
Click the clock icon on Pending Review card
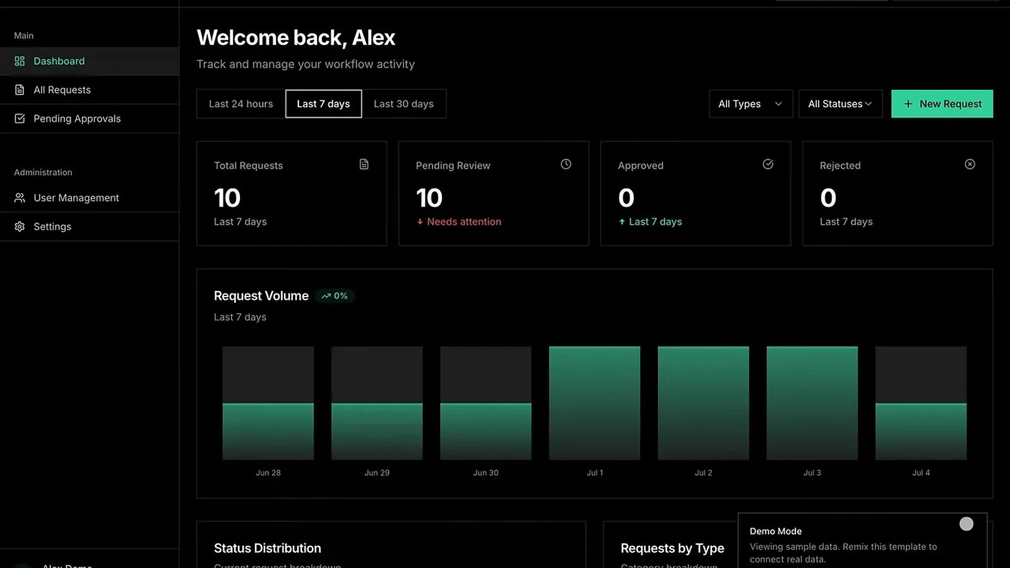click(566, 164)
